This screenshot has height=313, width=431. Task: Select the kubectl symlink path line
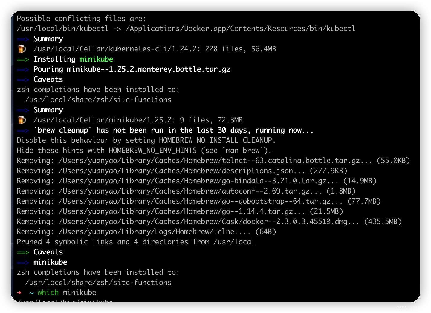(186, 29)
